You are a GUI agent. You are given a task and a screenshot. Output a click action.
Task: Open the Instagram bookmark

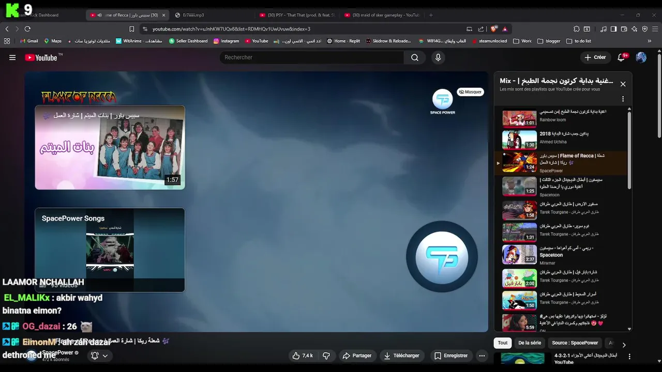[227, 41]
